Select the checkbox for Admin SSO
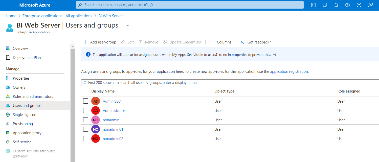The height and width of the screenshot is (162, 379). coord(86,101)
